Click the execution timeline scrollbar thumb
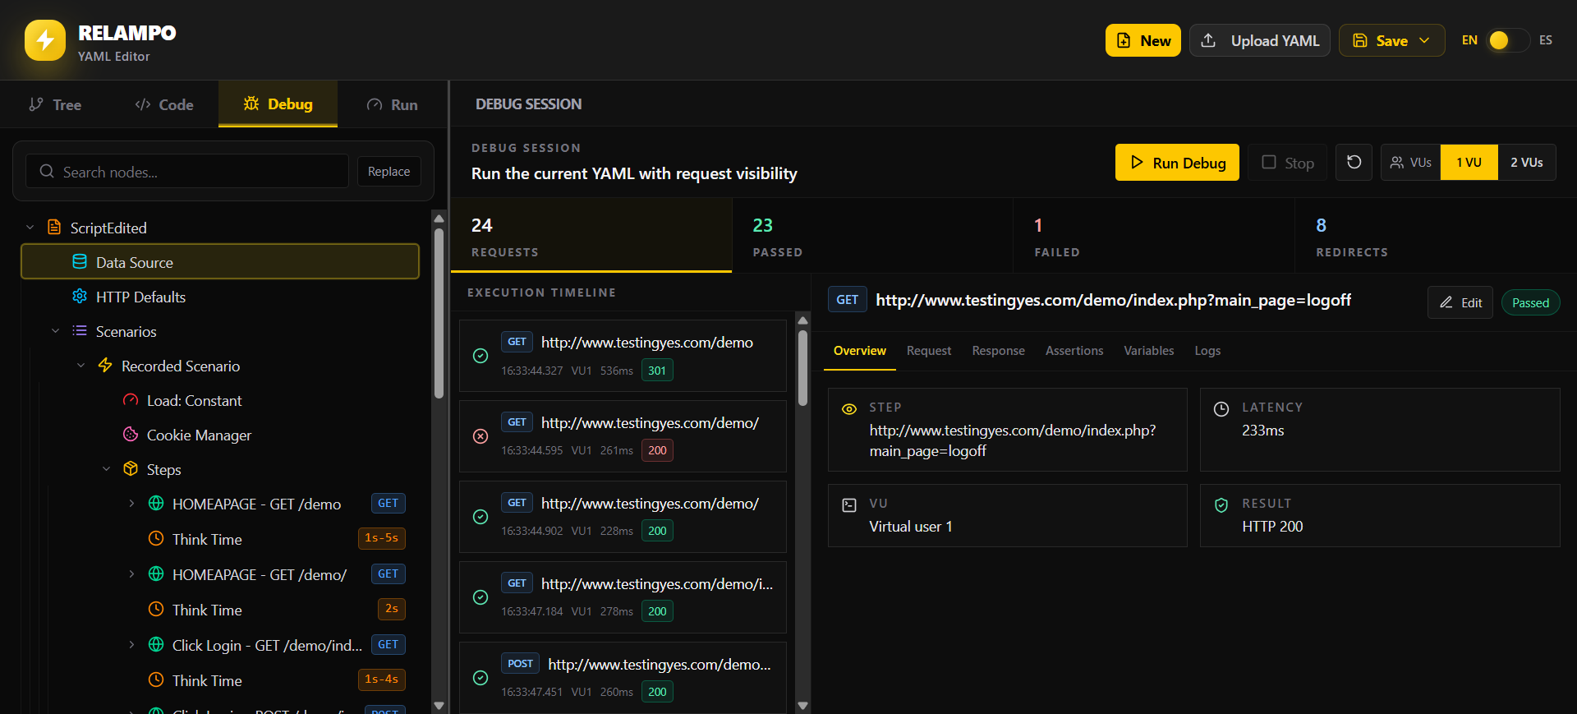This screenshot has width=1577, height=714. click(x=802, y=367)
